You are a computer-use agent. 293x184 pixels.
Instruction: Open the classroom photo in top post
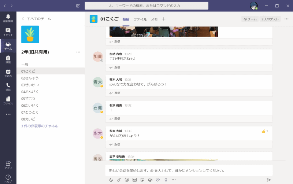[164, 32]
